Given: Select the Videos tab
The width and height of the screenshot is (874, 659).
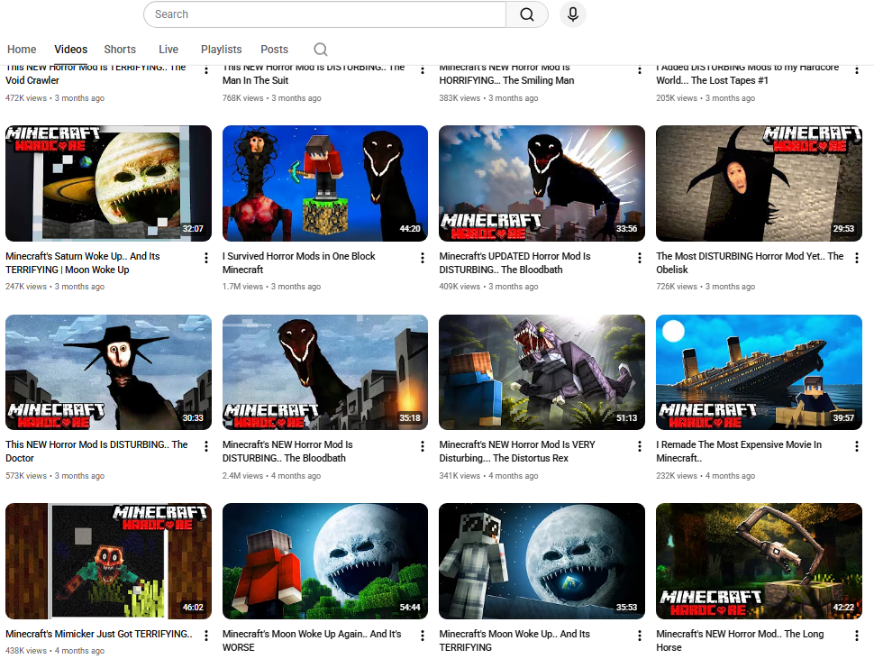Looking at the screenshot, I should point(71,50).
